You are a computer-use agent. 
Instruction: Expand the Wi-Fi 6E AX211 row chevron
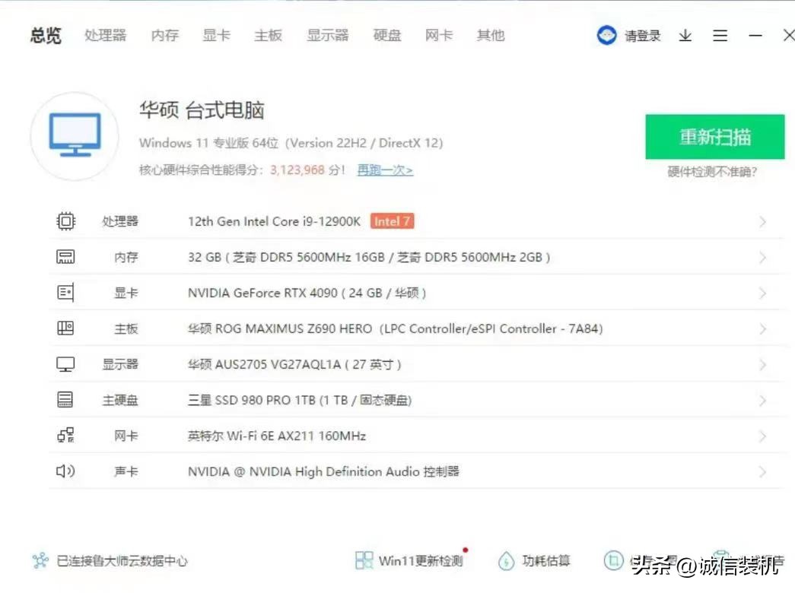click(x=762, y=436)
